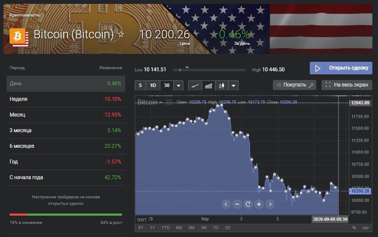
Task: Reset the chart view
Action: (x=248, y=204)
